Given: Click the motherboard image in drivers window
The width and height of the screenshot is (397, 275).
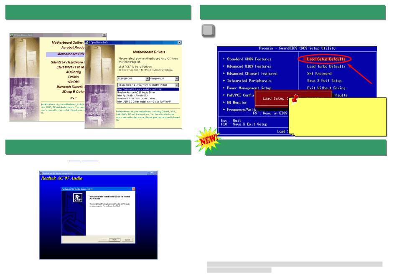Looking at the screenshot, I should pos(100,106).
